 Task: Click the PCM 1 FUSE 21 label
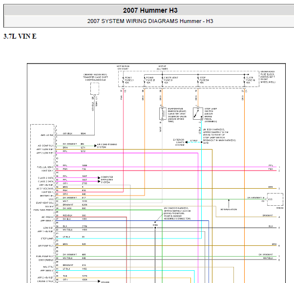(x=129, y=80)
